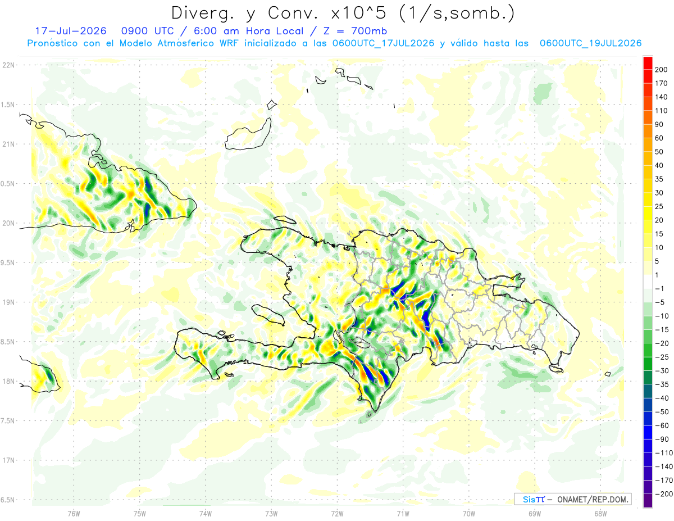This screenshot has height=521, width=674.
Task: Click the '6.5N' latitude label
Action: tap(7, 500)
